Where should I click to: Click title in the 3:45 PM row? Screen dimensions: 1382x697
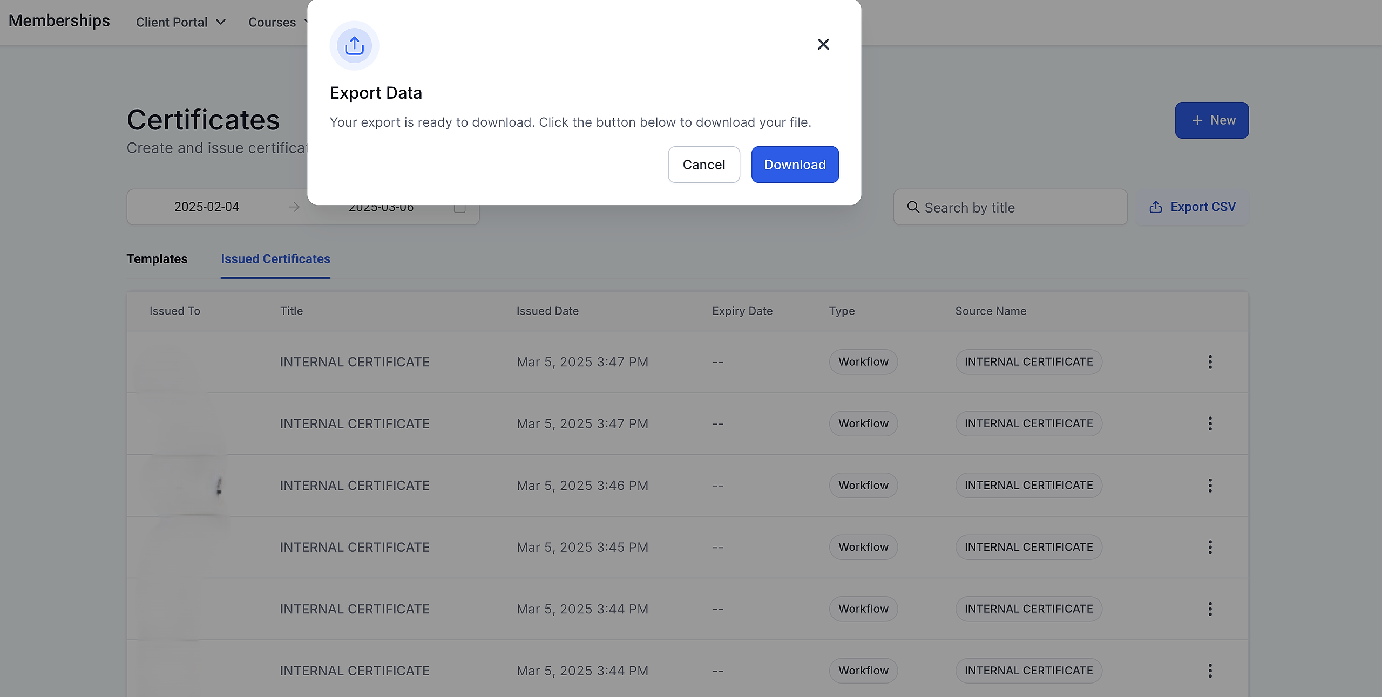tap(355, 547)
